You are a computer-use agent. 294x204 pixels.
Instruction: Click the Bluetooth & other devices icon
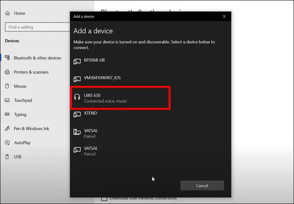click(x=7, y=58)
